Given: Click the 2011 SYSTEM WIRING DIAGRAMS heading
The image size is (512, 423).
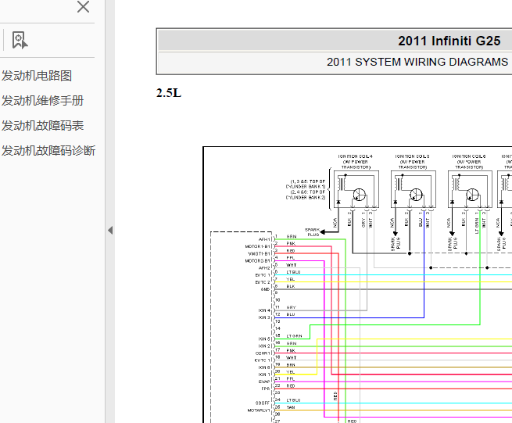Looking at the screenshot, I should tap(417, 62).
